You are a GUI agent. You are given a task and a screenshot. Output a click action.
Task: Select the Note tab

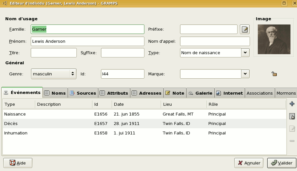click(x=175, y=93)
